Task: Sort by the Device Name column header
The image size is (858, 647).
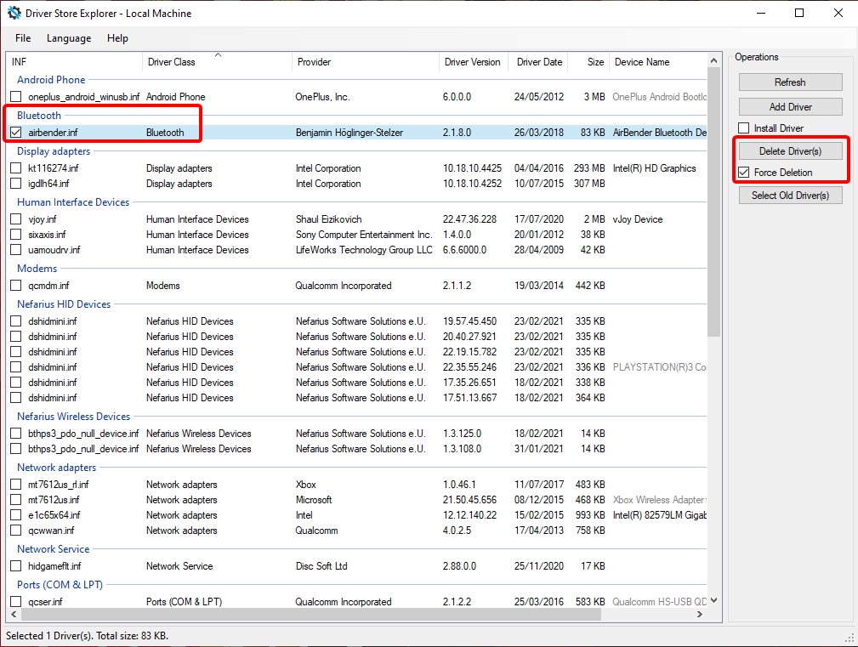Action: pyautogui.click(x=658, y=62)
